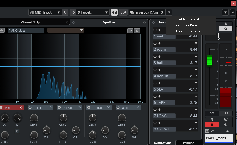Click the Equalizer section diamond icon
This screenshot has width=237, height=145.
tap(145, 23)
